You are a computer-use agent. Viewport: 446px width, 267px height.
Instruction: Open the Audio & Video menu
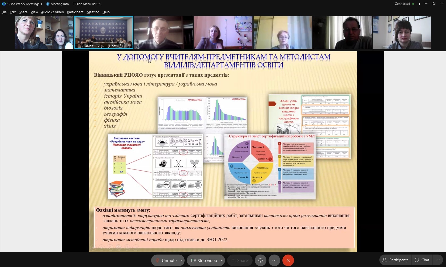pos(52,12)
